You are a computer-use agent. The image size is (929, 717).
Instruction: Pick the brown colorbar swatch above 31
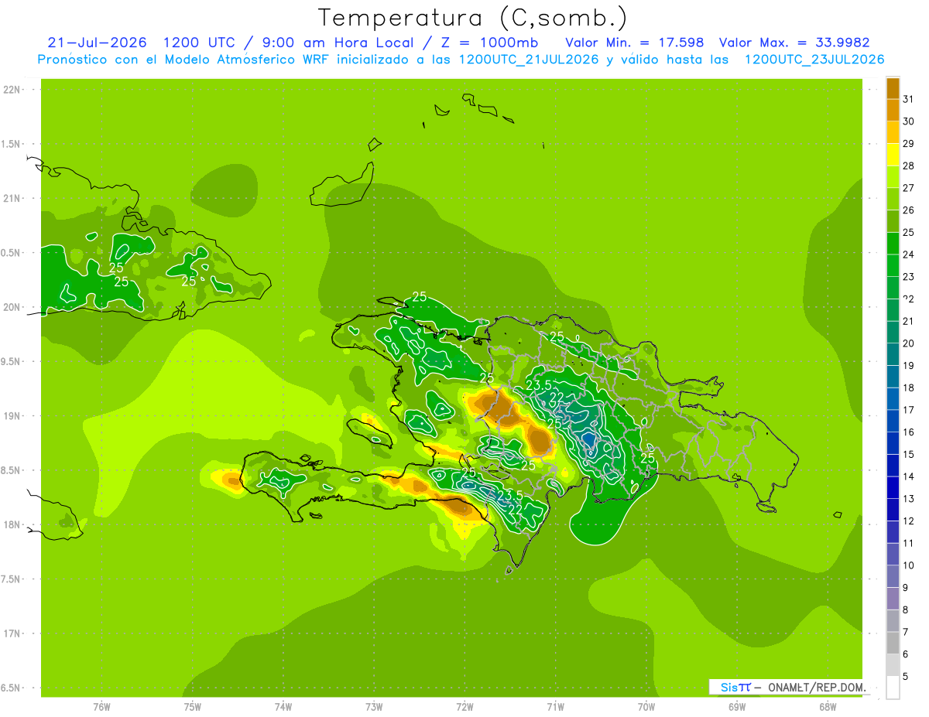[x=893, y=87]
